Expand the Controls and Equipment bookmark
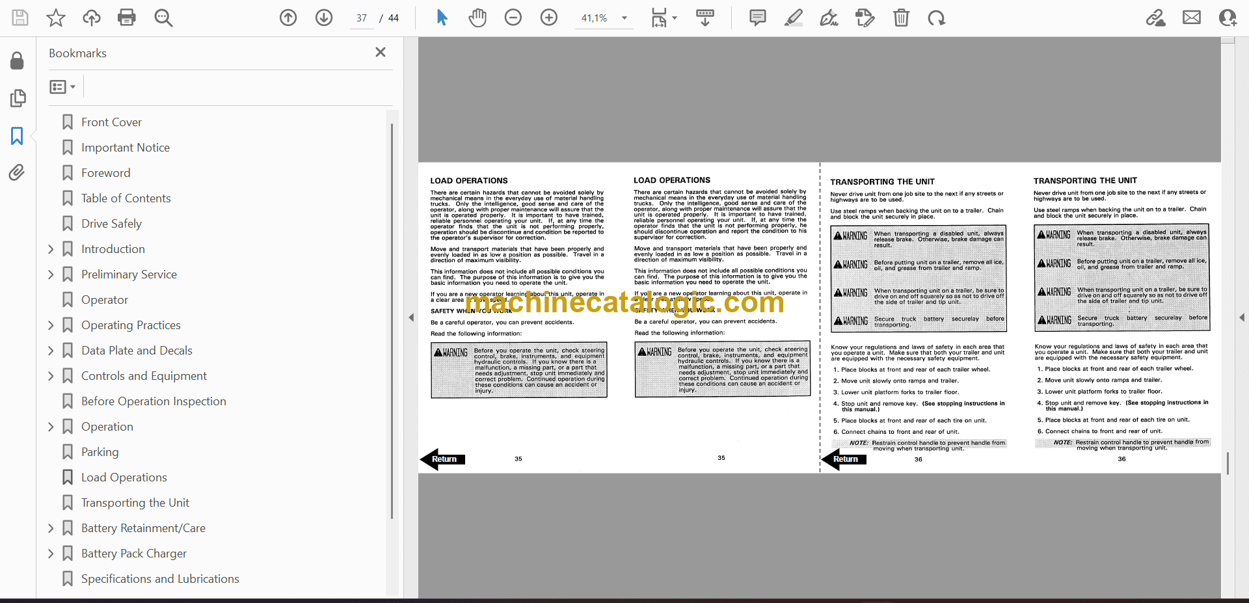 pos(51,376)
